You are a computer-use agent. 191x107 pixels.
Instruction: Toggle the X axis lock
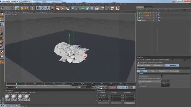point(38,8)
